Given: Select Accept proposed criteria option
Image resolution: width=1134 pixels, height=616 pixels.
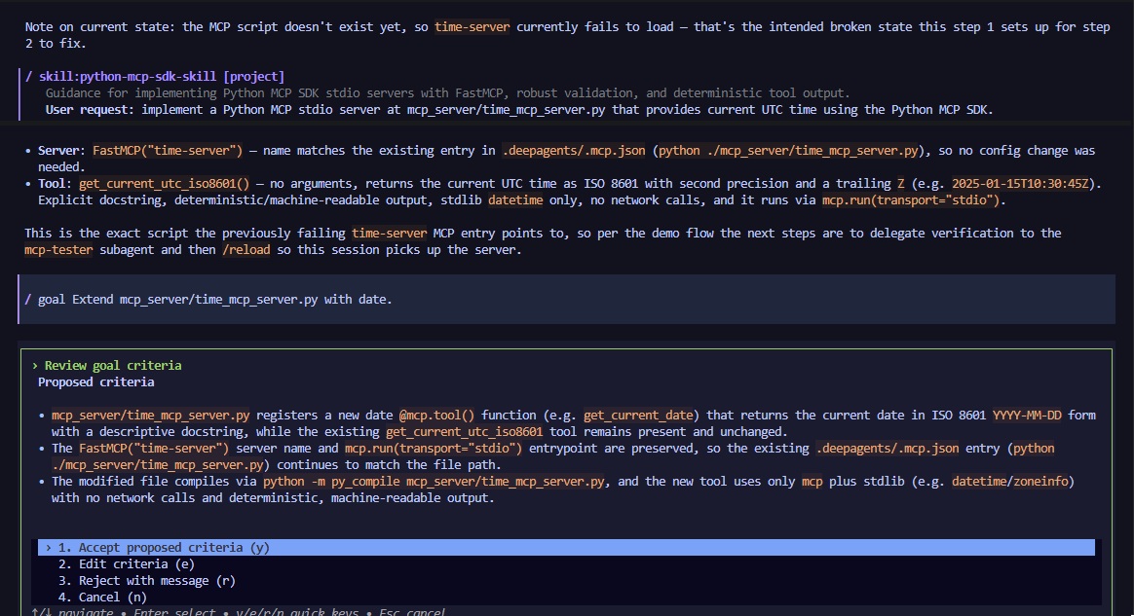Looking at the screenshot, I should pos(566,548).
